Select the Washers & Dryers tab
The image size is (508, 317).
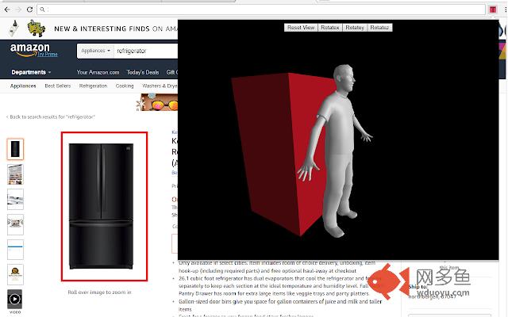(x=160, y=86)
